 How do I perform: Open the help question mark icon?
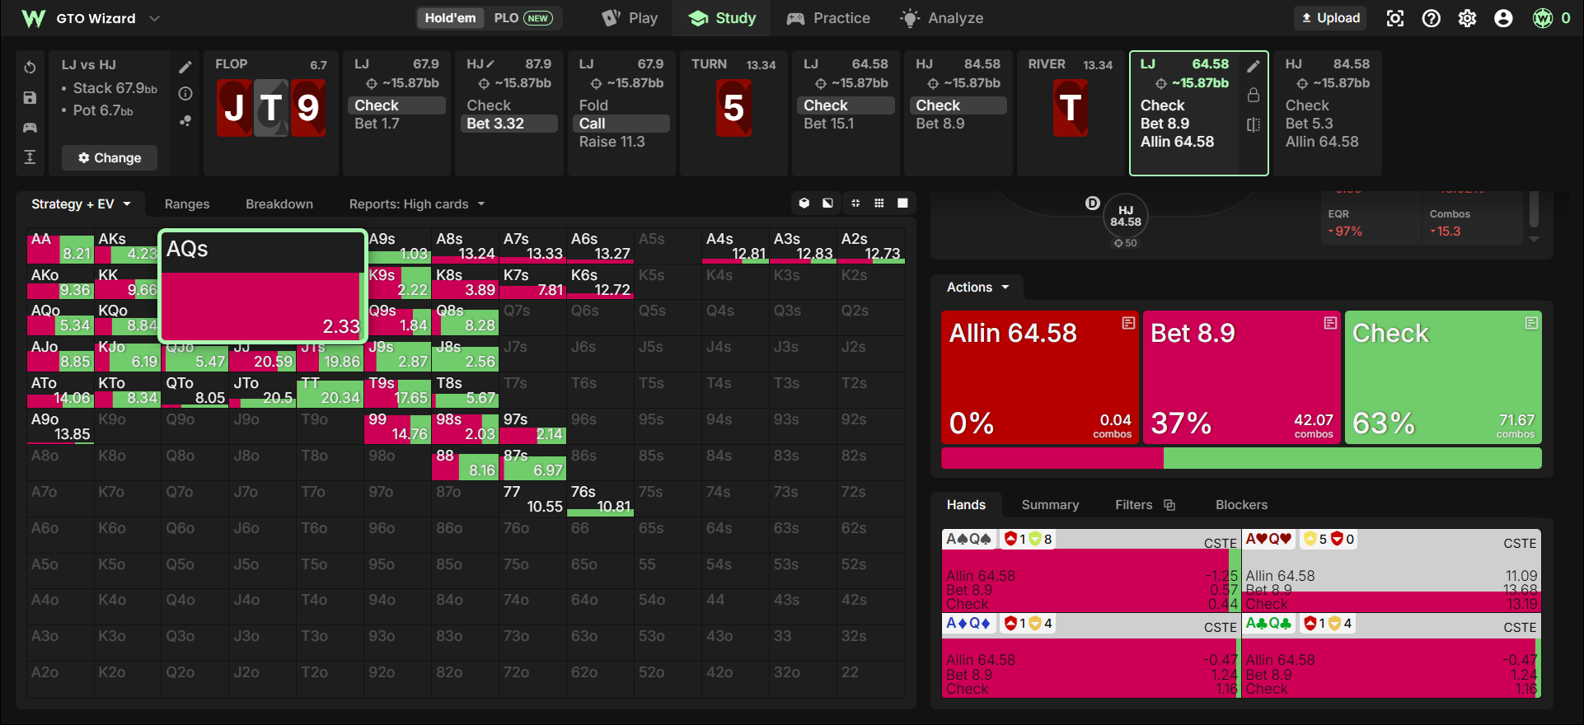[x=1432, y=18]
